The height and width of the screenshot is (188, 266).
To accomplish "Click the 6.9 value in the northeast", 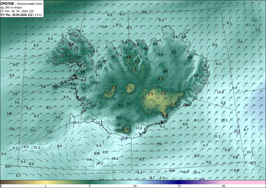I will [184, 37].
